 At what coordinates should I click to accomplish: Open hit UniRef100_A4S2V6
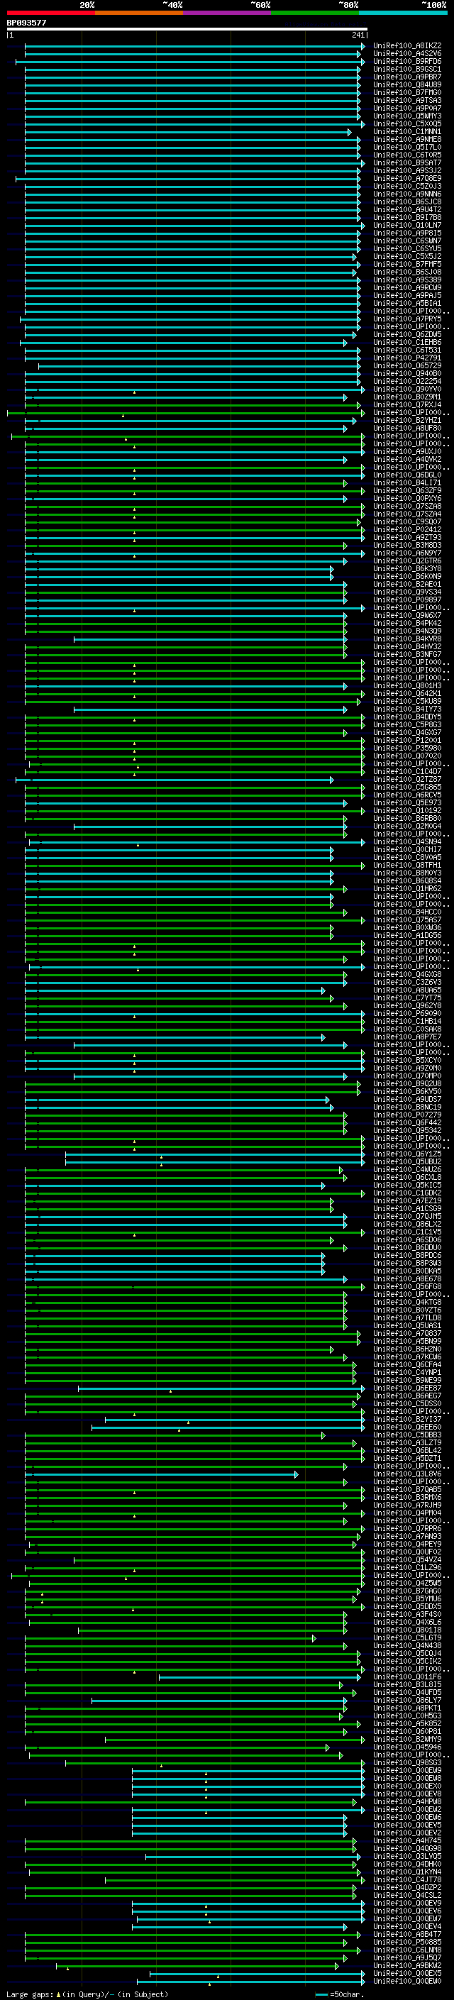point(407,54)
